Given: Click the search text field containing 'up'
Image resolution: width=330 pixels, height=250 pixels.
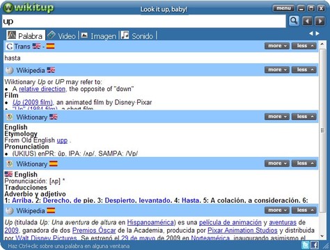Looking at the screenshot, I should click(x=144, y=22).
